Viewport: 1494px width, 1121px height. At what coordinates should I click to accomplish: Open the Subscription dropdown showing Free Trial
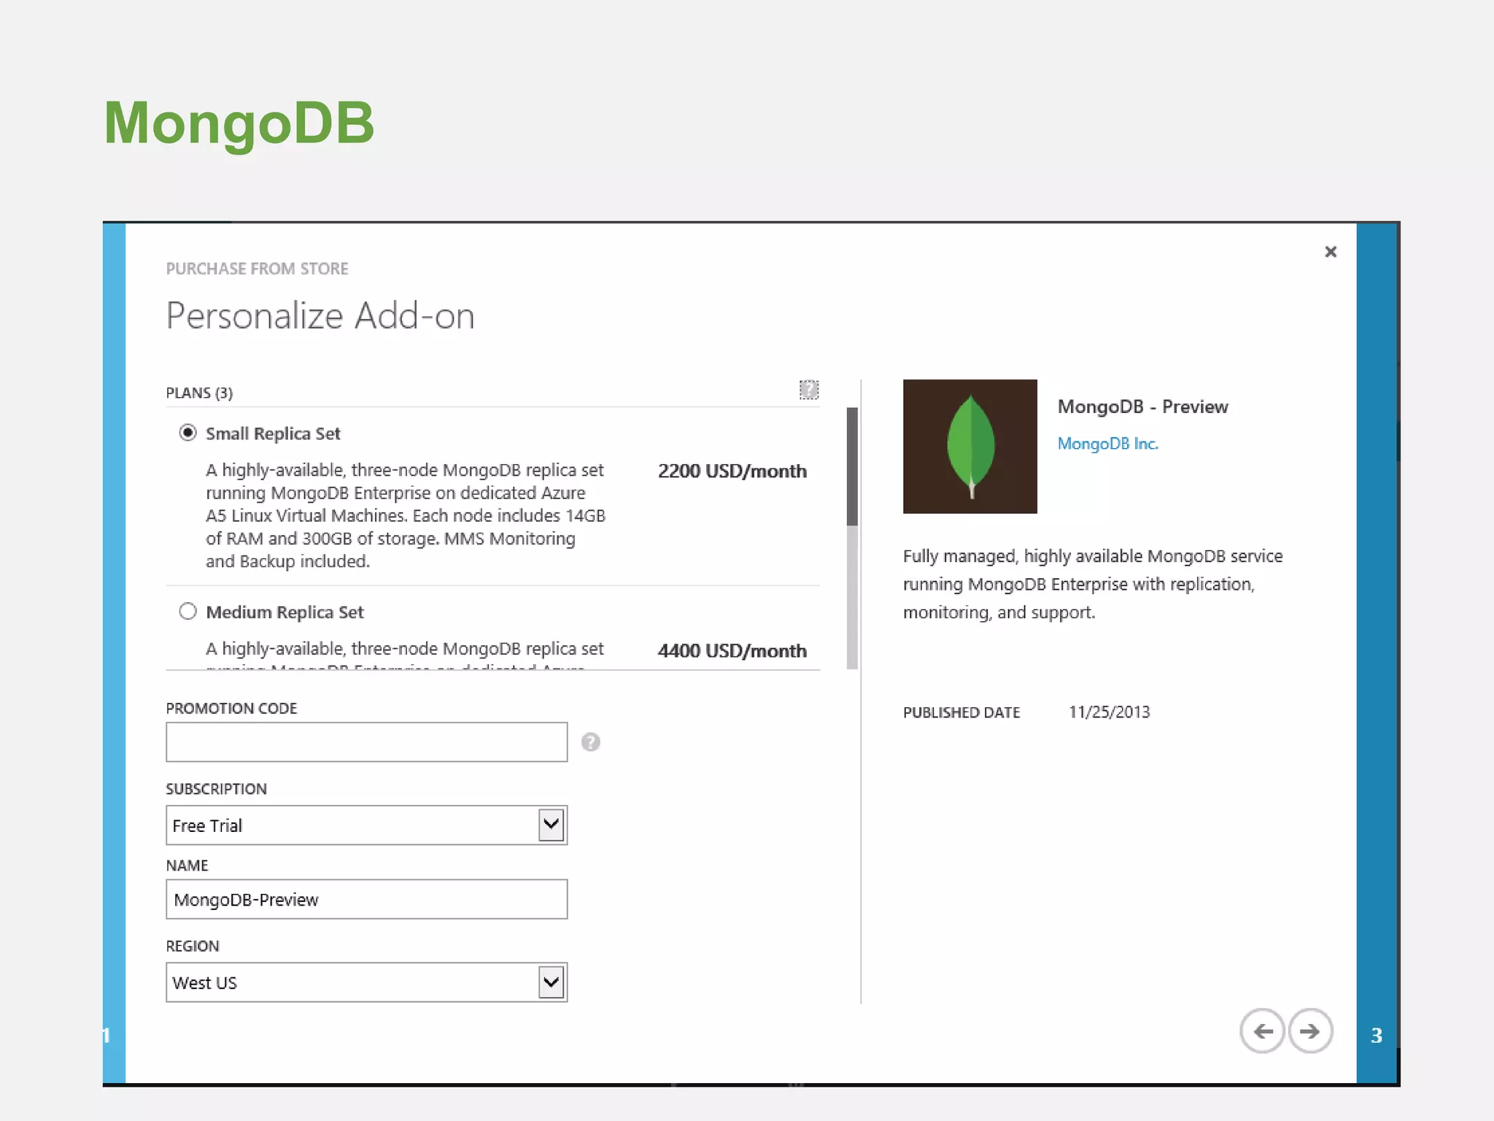click(366, 825)
